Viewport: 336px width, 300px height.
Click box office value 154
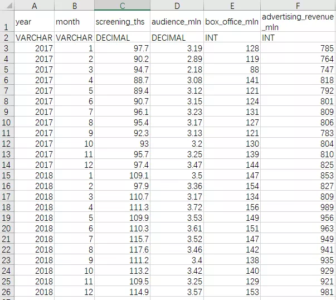(x=232, y=186)
